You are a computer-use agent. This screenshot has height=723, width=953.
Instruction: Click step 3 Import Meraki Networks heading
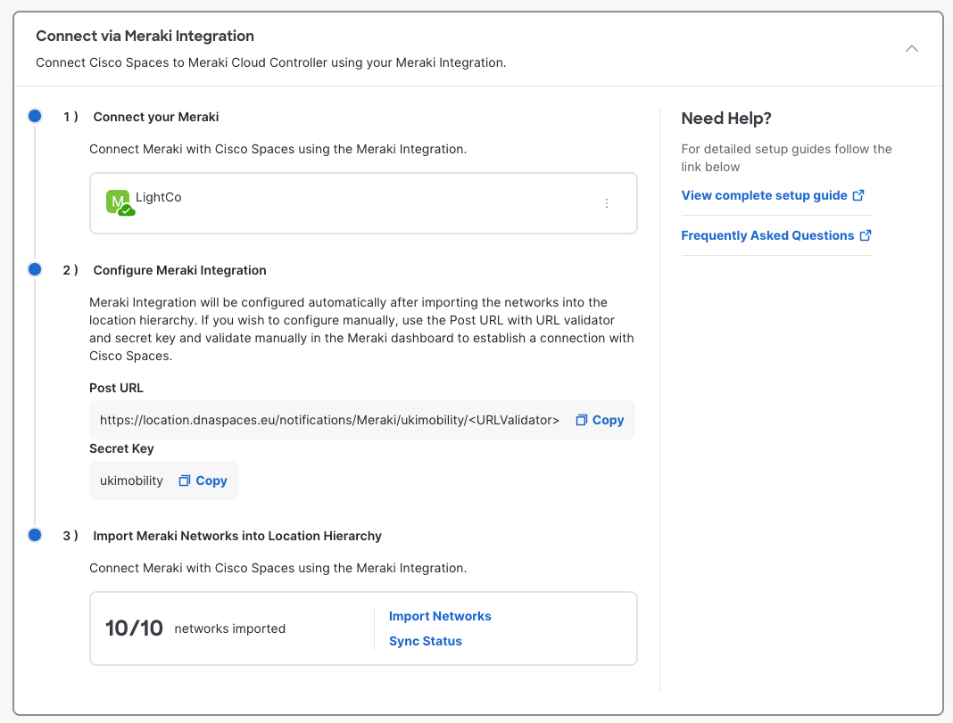(237, 536)
